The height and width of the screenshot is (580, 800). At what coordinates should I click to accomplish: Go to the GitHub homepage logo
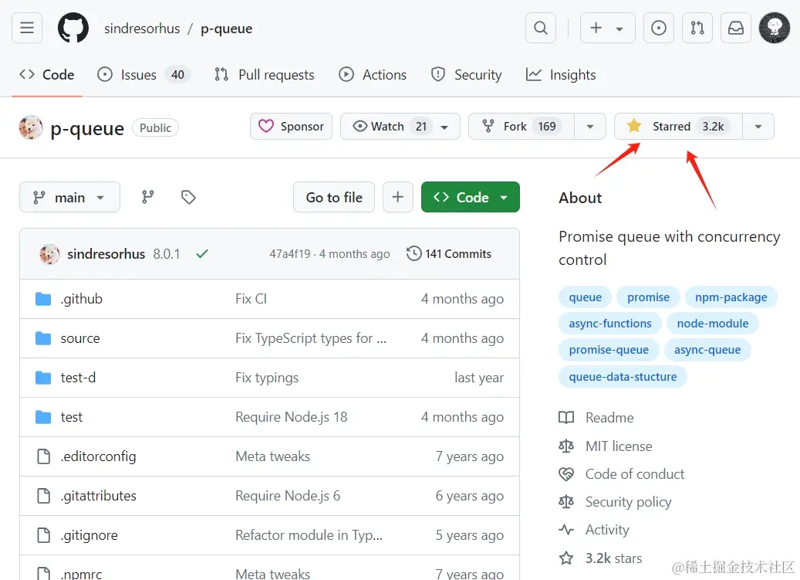[x=73, y=28]
